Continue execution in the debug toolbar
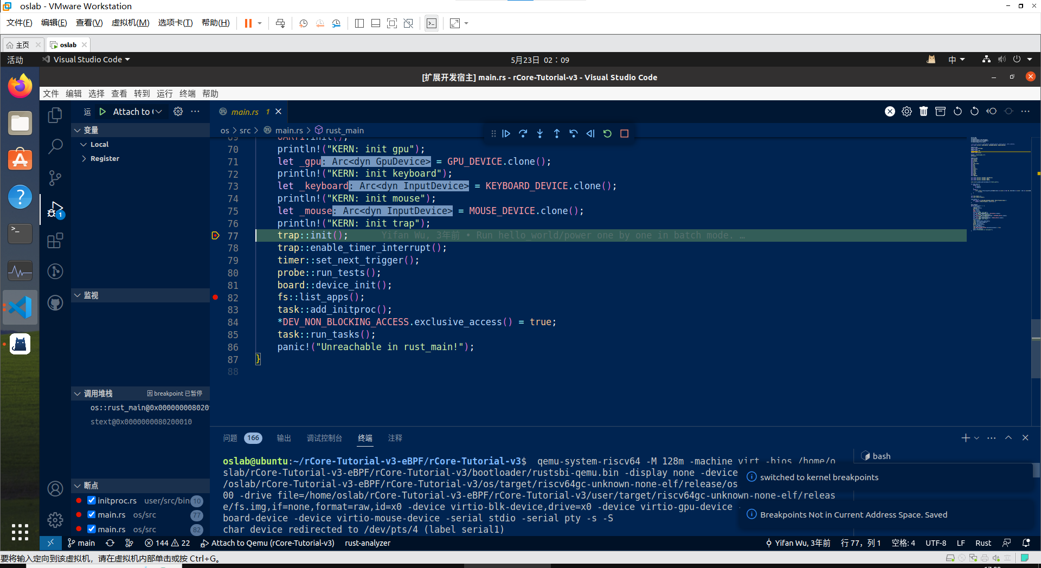Screen dimensions: 1041x568 tap(506, 134)
